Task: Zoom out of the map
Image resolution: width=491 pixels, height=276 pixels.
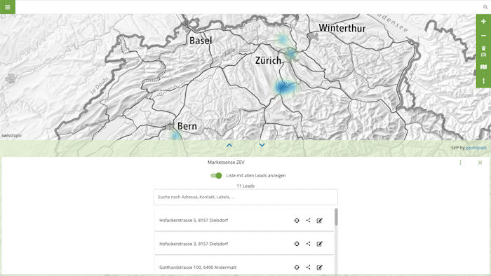Action: tap(483, 36)
